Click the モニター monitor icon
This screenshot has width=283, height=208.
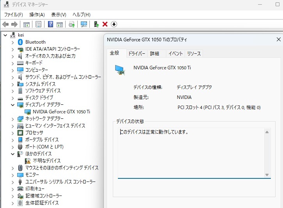point(20,175)
